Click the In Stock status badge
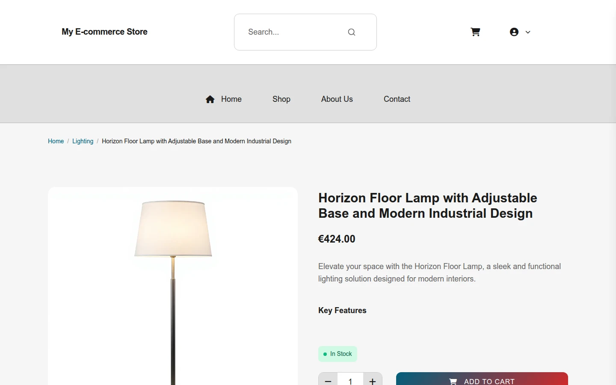This screenshot has width=616, height=385. [338, 354]
